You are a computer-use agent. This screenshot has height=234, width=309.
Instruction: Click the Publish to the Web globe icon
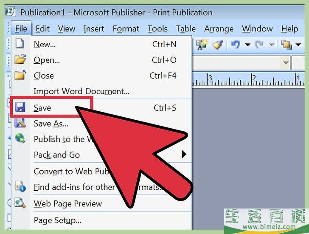pyautogui.click(x=20, y=138)
